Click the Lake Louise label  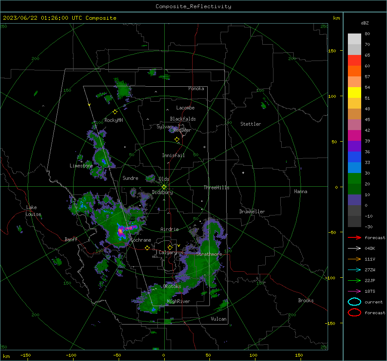(x=33, y=211)
